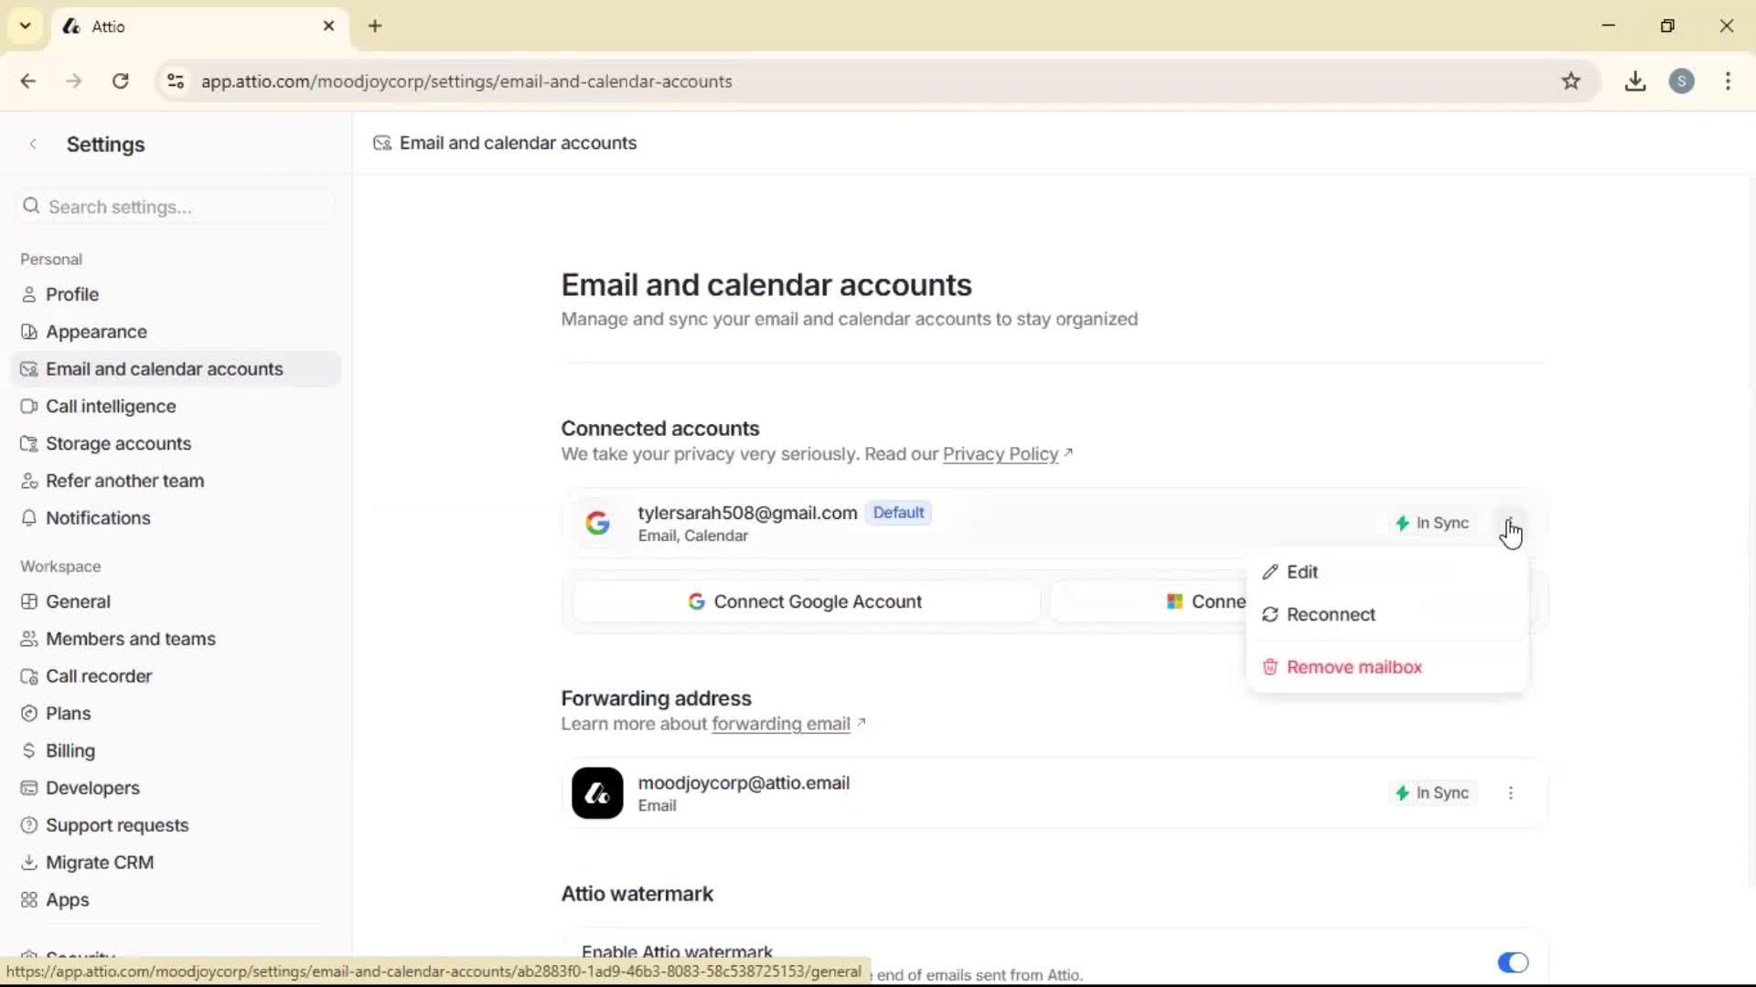1756x987 pixels.
Task: Click the Search settings field
Action: pyautogui.click(x=176, y=207)
